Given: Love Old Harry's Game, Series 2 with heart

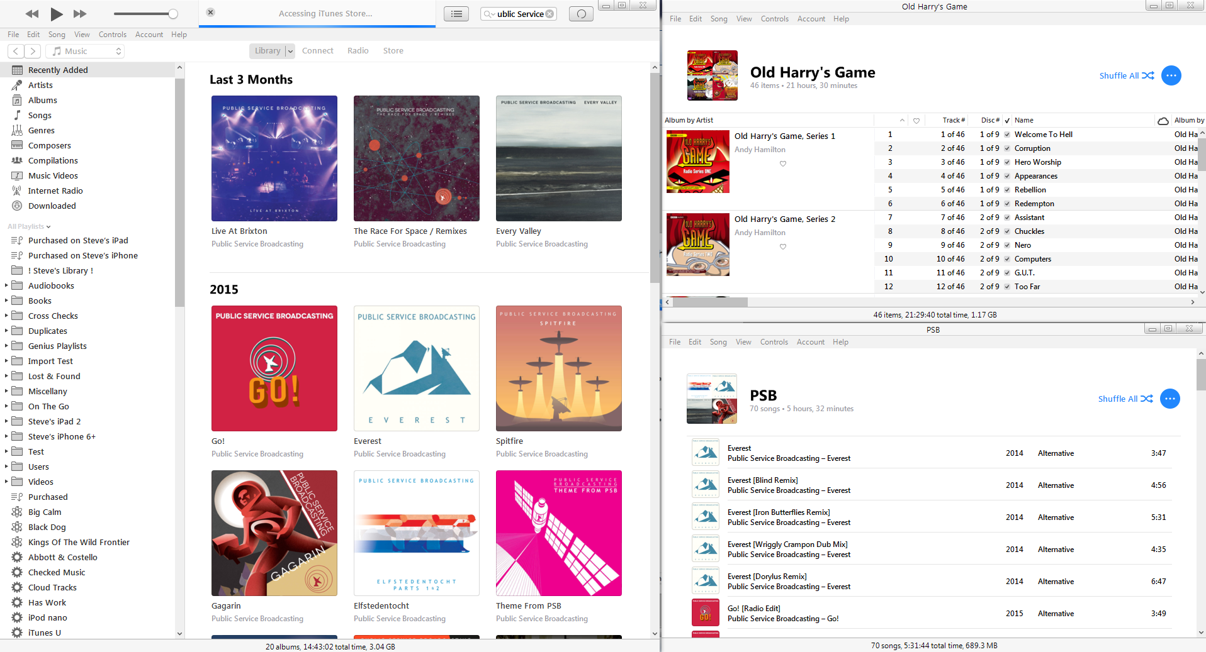Looking at the screenshot, I should coord(783,246).
